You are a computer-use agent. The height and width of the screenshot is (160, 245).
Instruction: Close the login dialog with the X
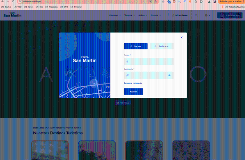click(x=181, y=37)
